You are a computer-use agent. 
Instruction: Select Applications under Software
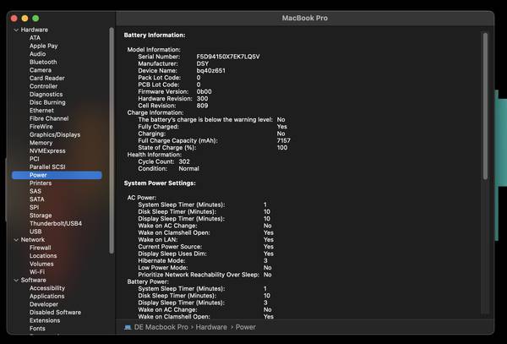[46, 297]
